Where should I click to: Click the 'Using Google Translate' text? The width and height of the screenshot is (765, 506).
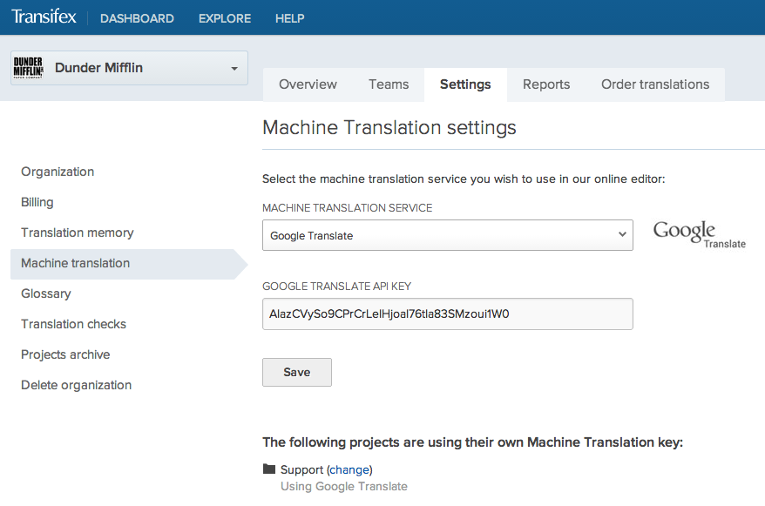click(344, 487)
